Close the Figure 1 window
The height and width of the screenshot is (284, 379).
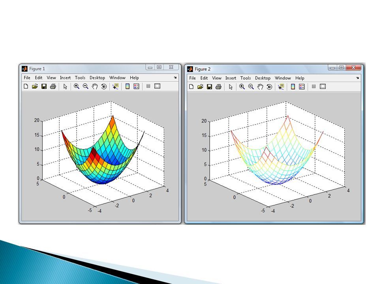point(171,67)
